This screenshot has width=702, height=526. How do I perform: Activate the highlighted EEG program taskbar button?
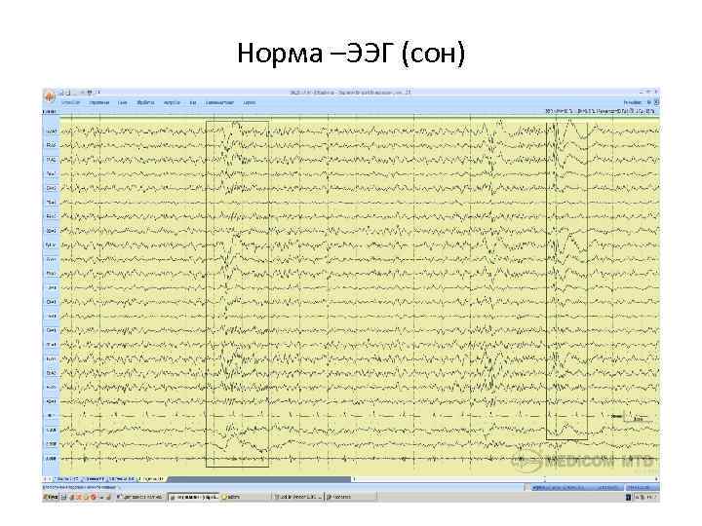[193, 497]
